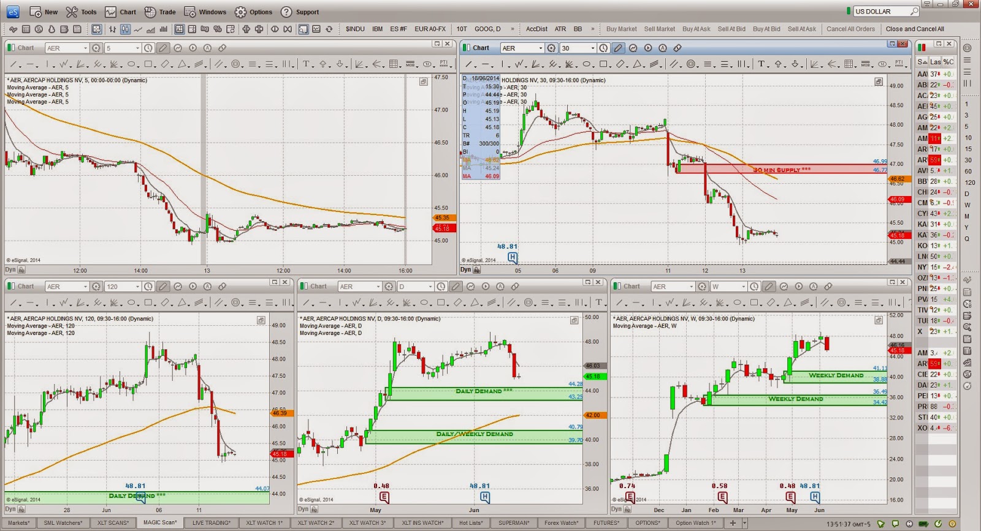This screenshot has width=981, height=531.
Task: Toggle the drawing pencil in the 120-minute chart
Action: (x=162, y=287)
